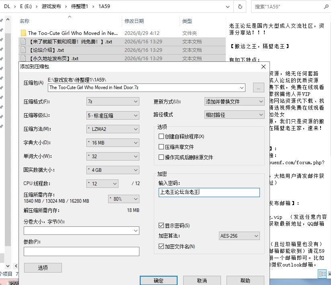Viewport: 331px width, 285px height.
Task: Click the date 2026/8/29 4:12 cell
Action: click(x=142, y=33)
